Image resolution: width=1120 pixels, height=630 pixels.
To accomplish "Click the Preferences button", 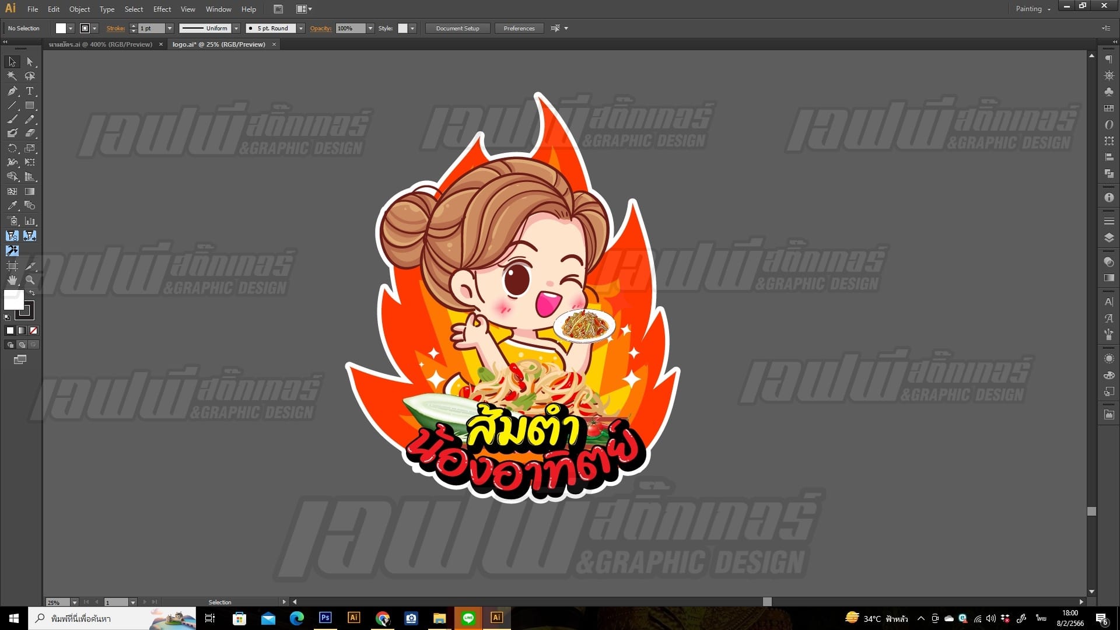I will [x=519, y=28].
